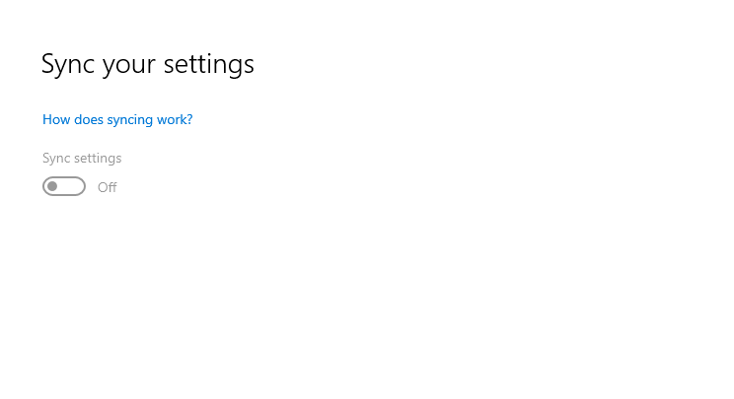This screenshot has height=399, width=734.
Task: Click the Off label beside the switch
Action: 108,187
